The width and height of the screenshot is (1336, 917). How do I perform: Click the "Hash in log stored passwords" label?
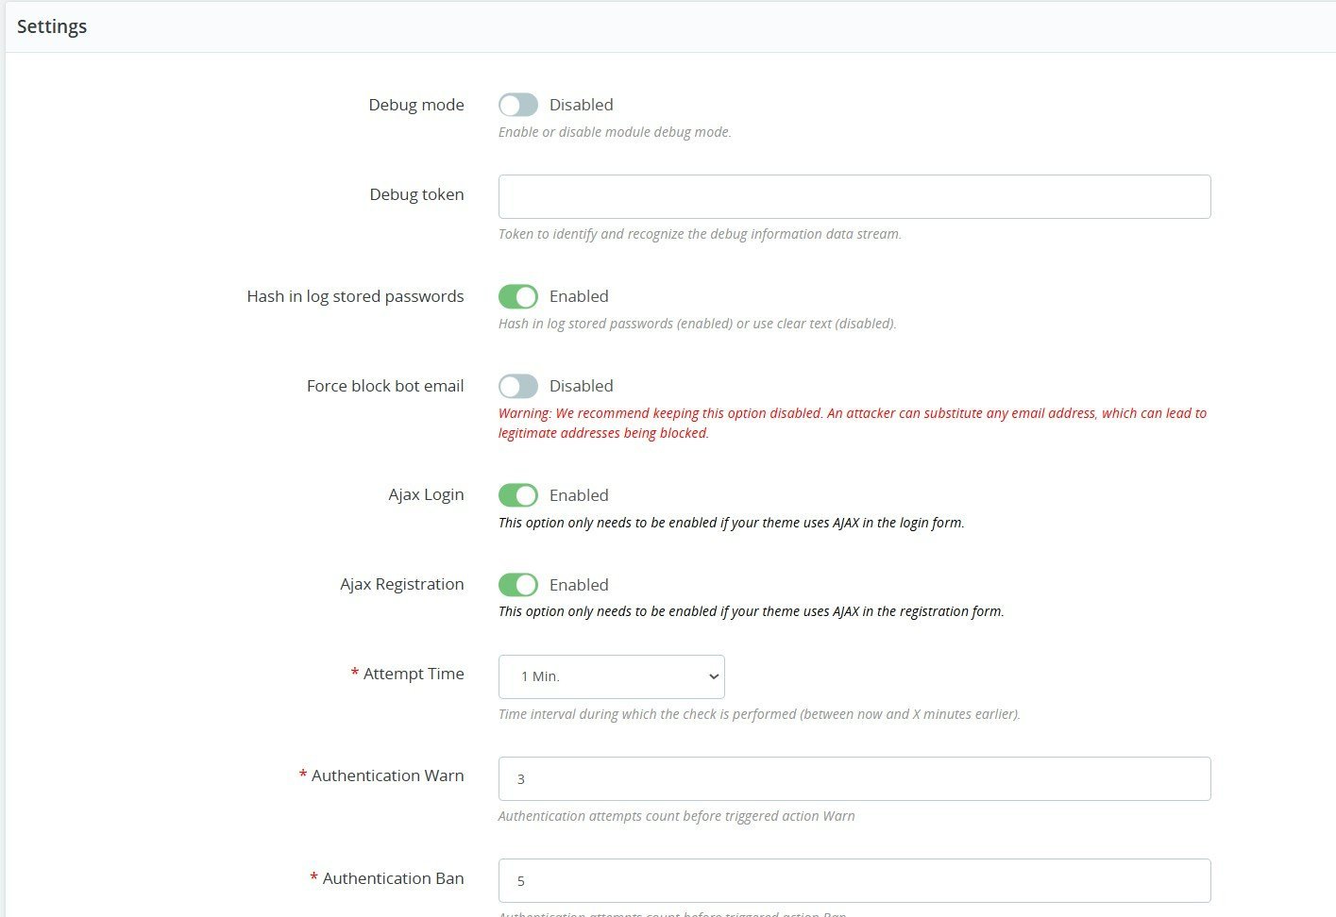coord(355,296)
